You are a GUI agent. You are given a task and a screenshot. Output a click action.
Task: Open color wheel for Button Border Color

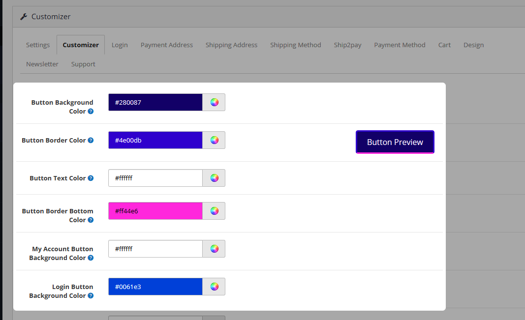click(214, 140)
